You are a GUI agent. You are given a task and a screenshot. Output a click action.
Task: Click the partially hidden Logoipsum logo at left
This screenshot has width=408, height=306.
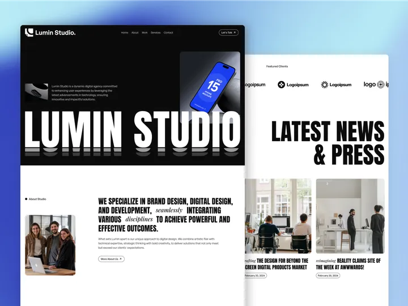point(255,84)
